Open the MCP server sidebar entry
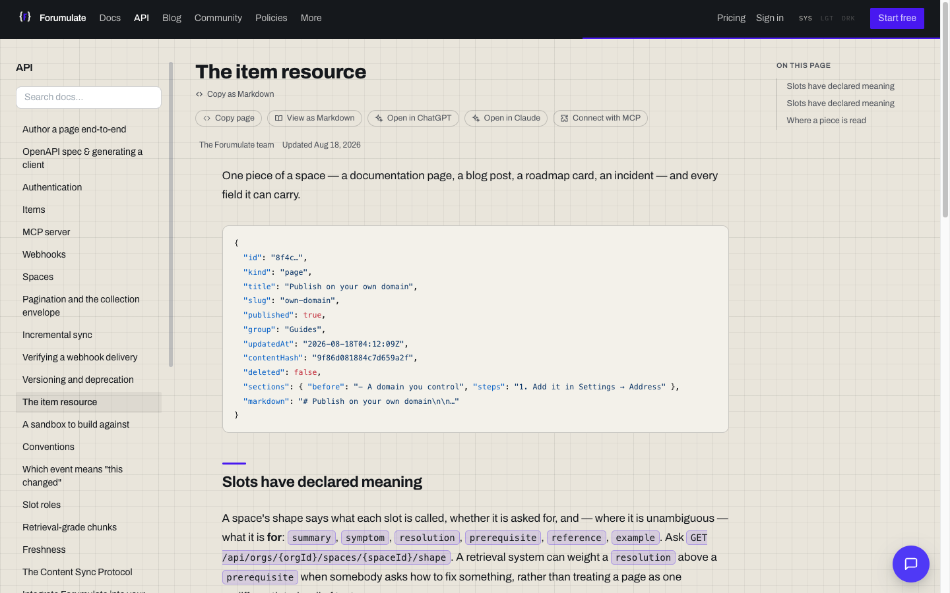Image resolution: width=950 pixels, height=593 pixels. [x=88, y=233]
